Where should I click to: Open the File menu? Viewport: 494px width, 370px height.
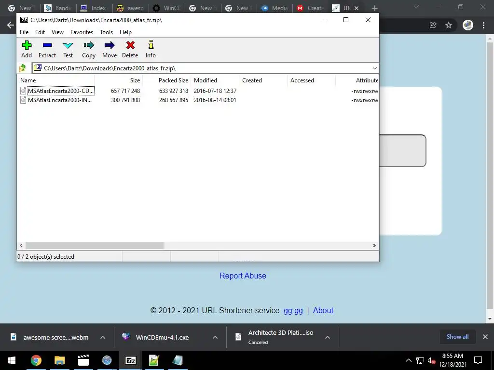click(x=24, y=32)
